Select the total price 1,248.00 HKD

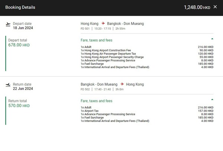pyautogui.click(x=197, y=7)
